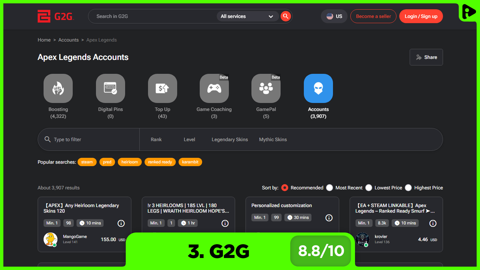Click the Become a seller button
The height and width of the screenshot is (270, 480).
point(373,16)
